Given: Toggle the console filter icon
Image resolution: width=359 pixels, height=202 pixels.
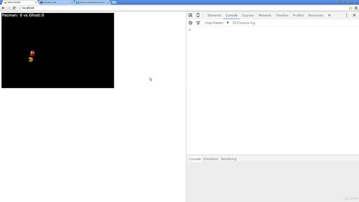Looking at the screenshot, I should point(198,23).
